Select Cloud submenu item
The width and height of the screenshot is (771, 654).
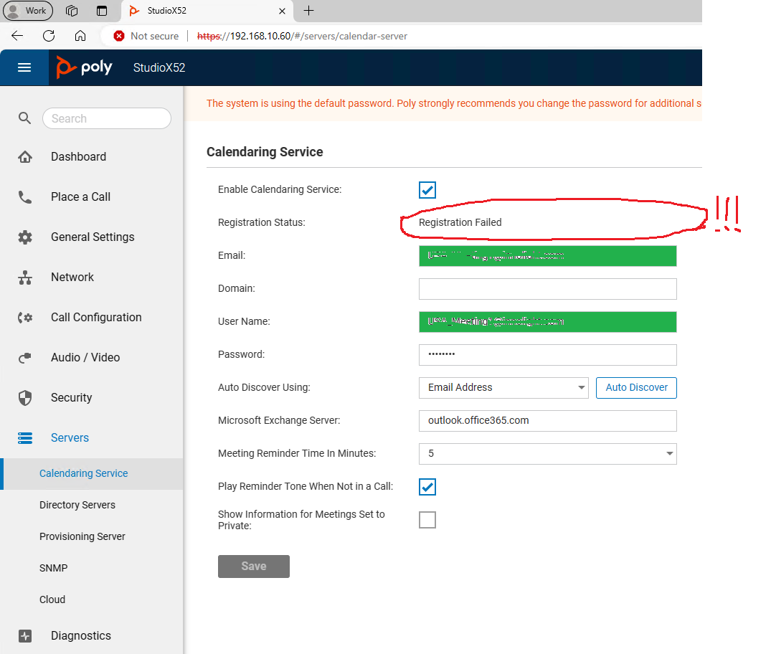point(52,599)
